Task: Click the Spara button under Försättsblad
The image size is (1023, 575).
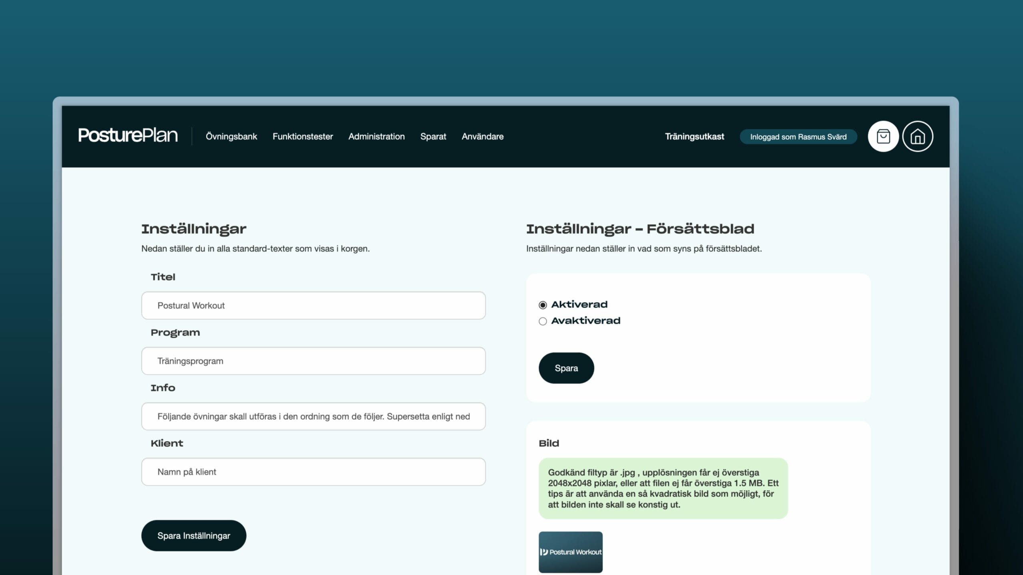Action: pos(566,368)
